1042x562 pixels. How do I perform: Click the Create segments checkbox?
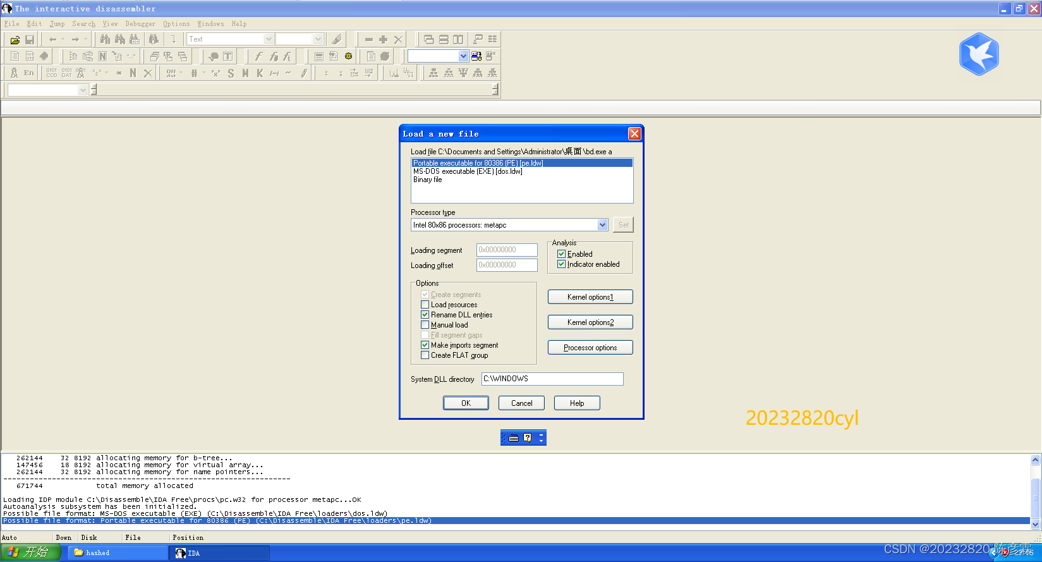[x=425, y=295]
